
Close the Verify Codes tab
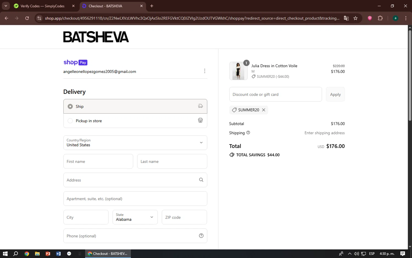tap(73, 6)
